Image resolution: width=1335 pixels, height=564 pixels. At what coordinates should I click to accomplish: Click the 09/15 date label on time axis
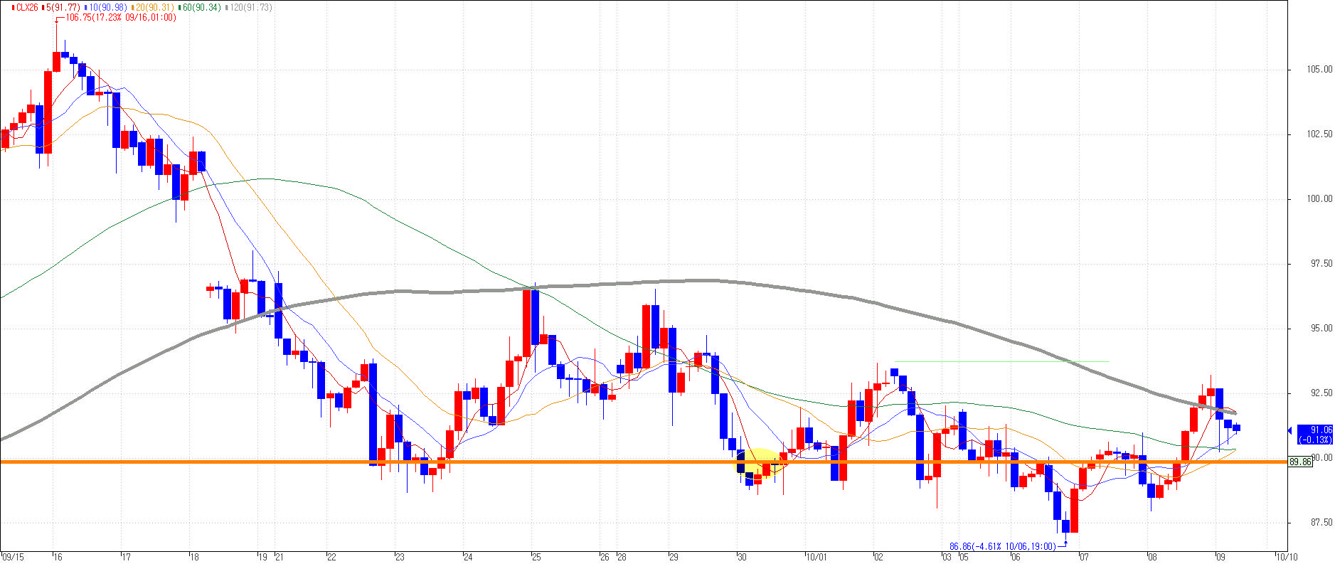pos(12,557)
